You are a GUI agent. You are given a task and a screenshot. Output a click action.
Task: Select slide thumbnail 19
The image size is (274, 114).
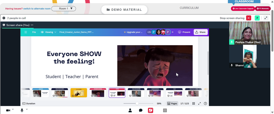(x=155, y=93)
